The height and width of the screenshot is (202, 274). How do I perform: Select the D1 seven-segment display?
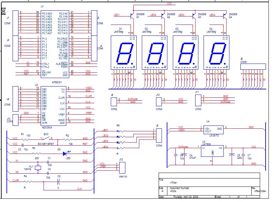tap(124, 53)
